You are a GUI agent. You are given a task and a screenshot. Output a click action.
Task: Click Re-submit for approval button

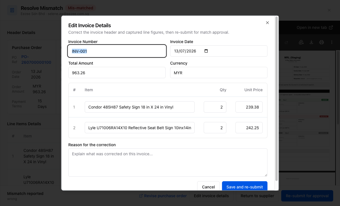[307, 196]
